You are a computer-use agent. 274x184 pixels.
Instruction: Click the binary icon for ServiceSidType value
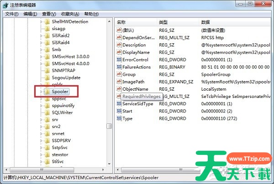pyautogui.click(x=119, y=104)
